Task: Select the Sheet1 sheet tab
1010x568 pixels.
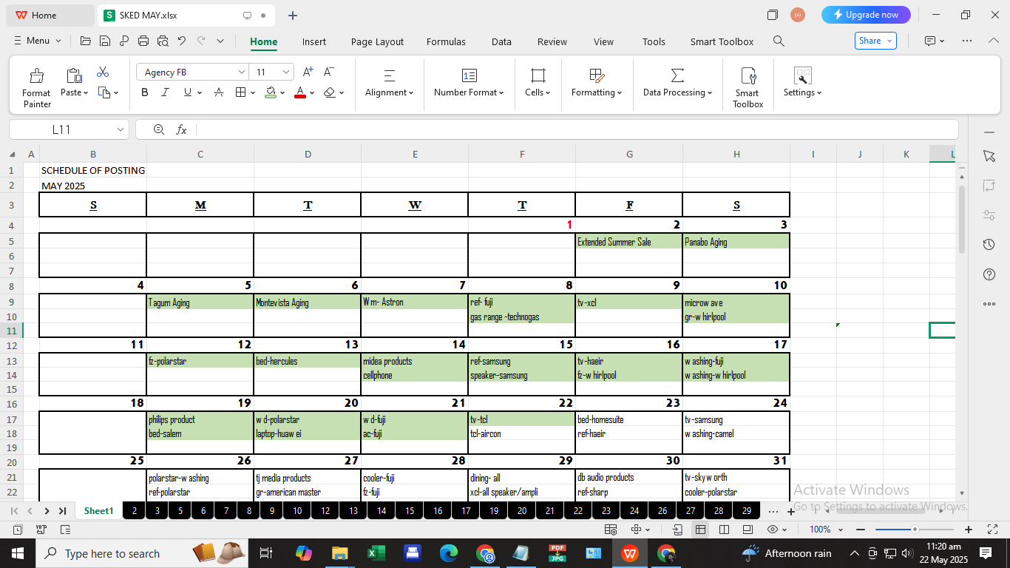Action: [x=99, y=511]
